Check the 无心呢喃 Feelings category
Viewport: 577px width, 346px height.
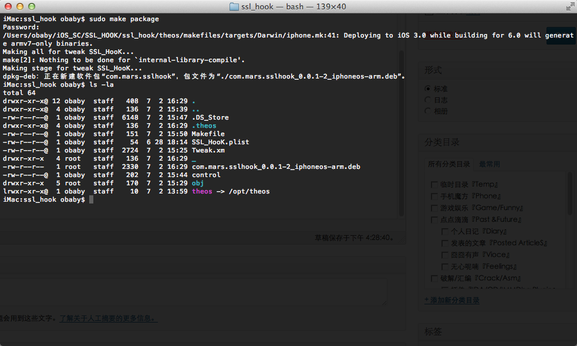(x=445, y=267)
